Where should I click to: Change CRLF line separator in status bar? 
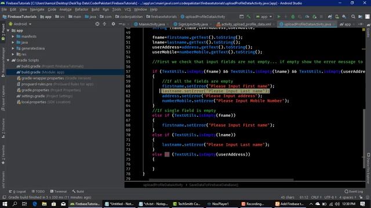point(317,197)
